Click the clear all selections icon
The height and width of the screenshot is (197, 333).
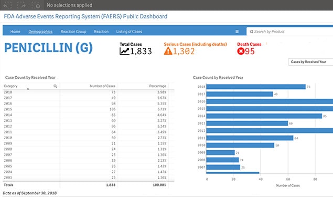click(36, 5)
